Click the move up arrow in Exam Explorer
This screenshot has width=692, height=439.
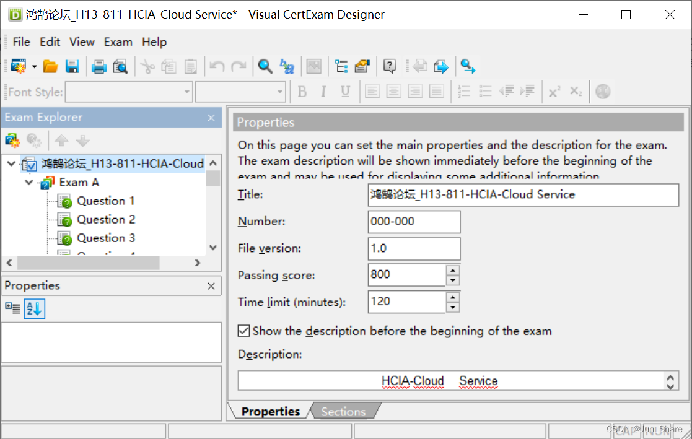point(61,141)
